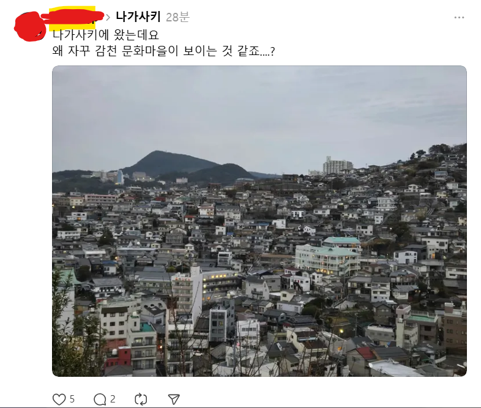
Task: Repost using the circular arrows icon
Action: [x=141, y=399]
